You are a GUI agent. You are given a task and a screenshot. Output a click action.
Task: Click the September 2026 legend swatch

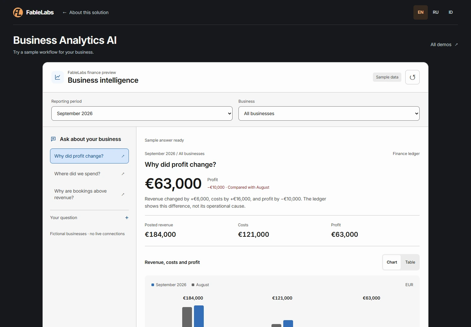[153, 285]
